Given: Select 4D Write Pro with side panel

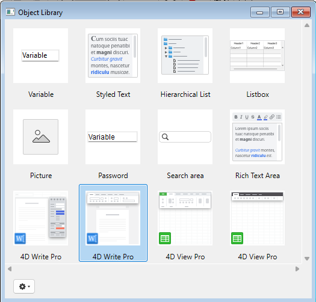Looking at the screenshot, I should (x=40, y=218).
